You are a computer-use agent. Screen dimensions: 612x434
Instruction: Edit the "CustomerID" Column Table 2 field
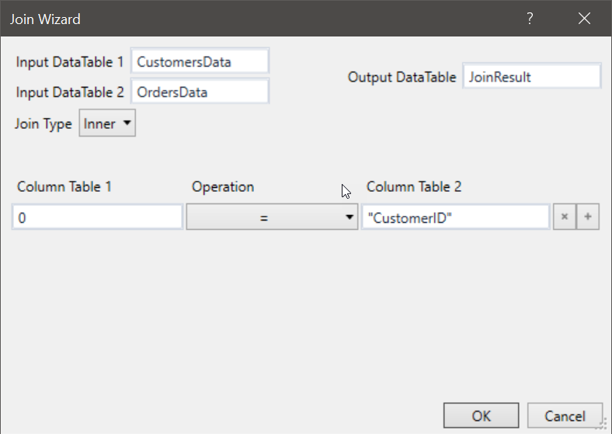455,218
